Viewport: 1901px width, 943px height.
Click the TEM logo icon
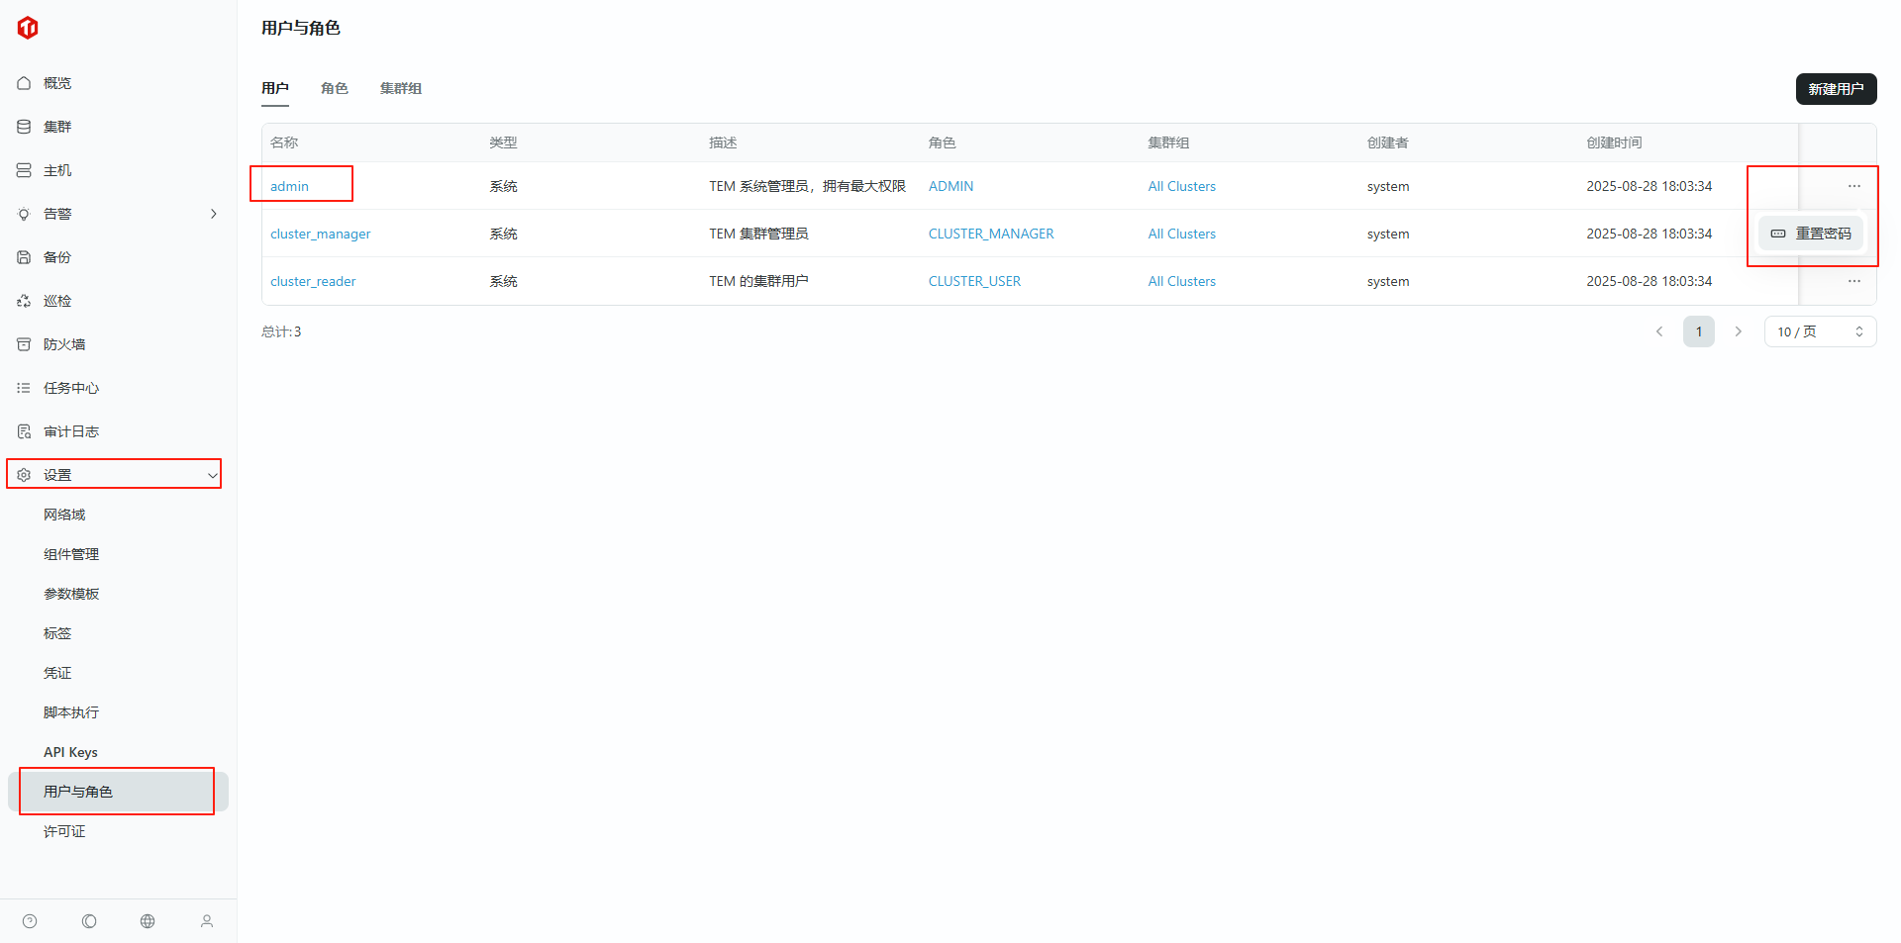pos(28,28)
